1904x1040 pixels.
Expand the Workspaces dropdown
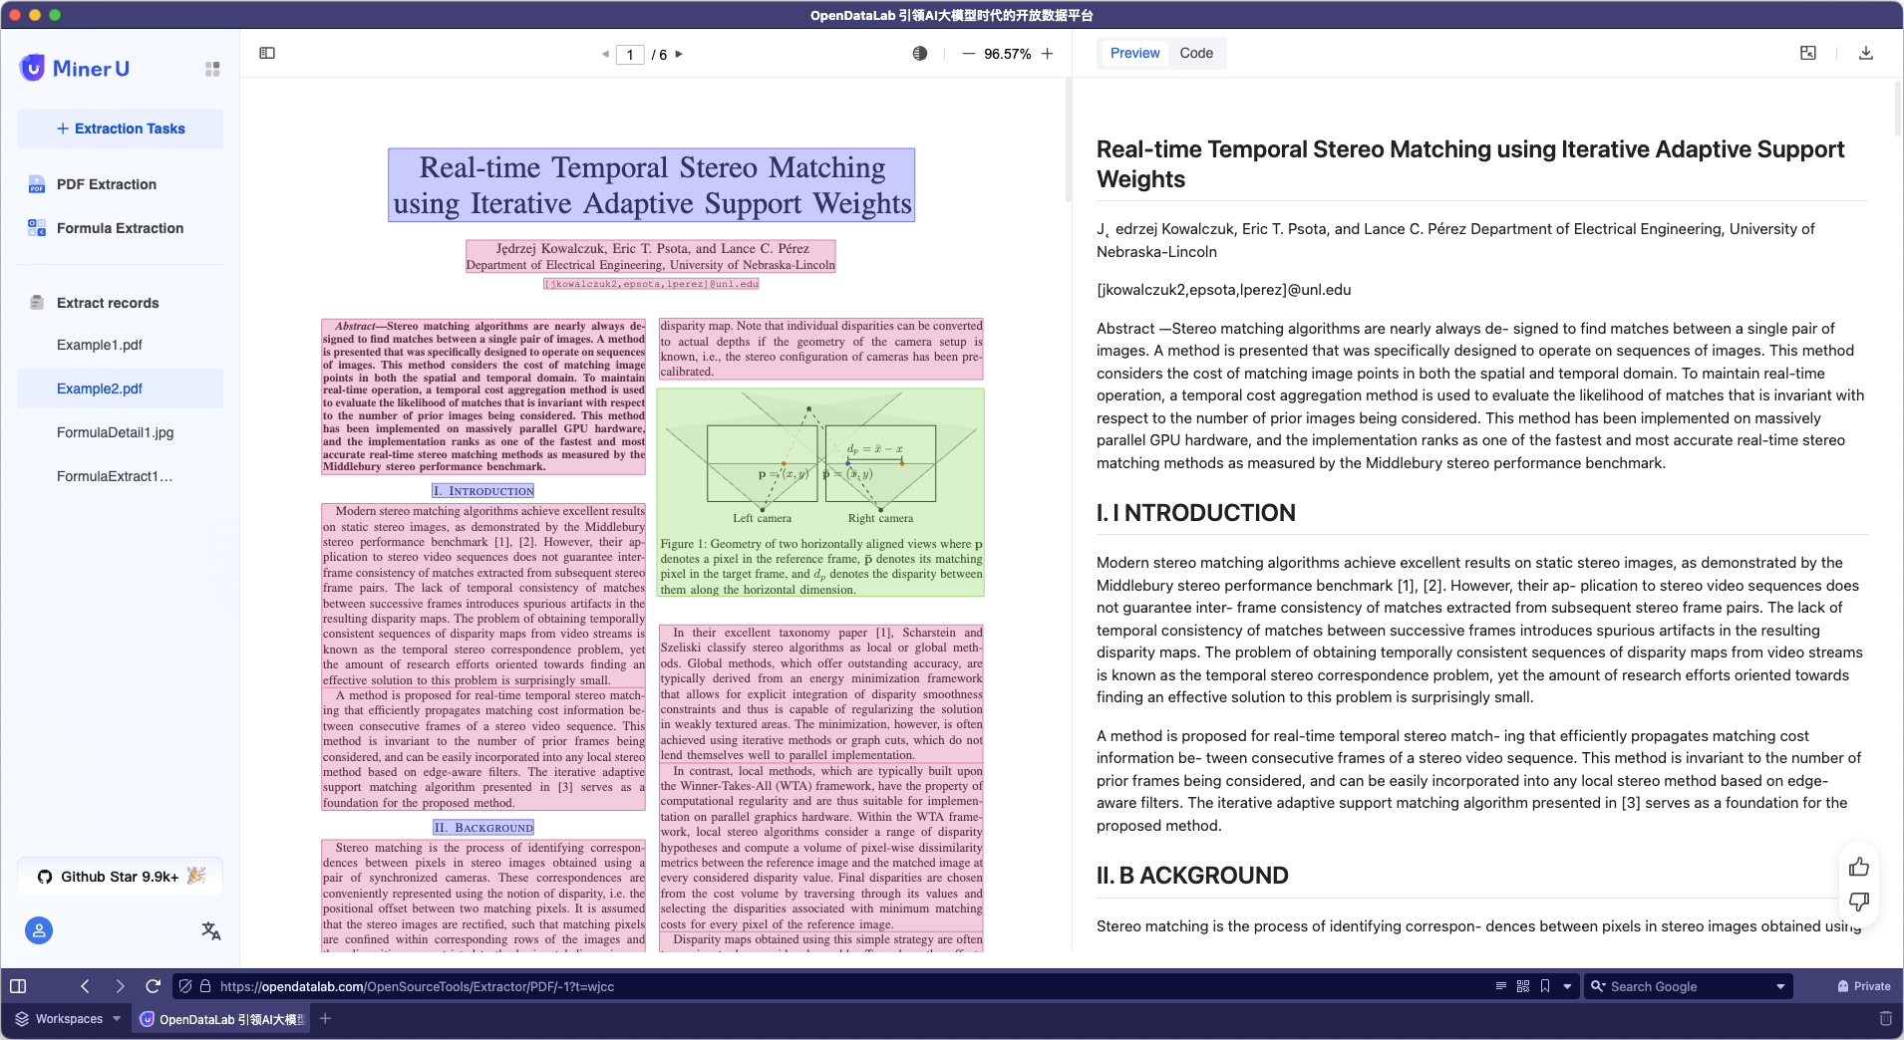coord(117,1019)
